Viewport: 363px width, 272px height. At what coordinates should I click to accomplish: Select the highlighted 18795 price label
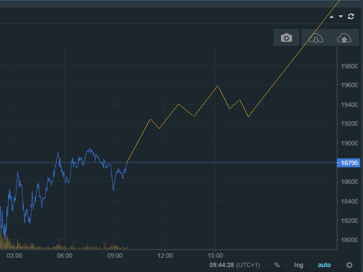[350, 163]
